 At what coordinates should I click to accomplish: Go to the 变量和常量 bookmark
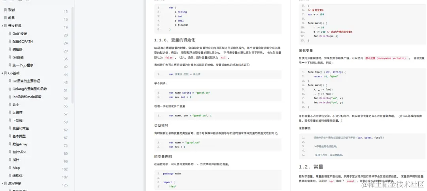point(21,128)
